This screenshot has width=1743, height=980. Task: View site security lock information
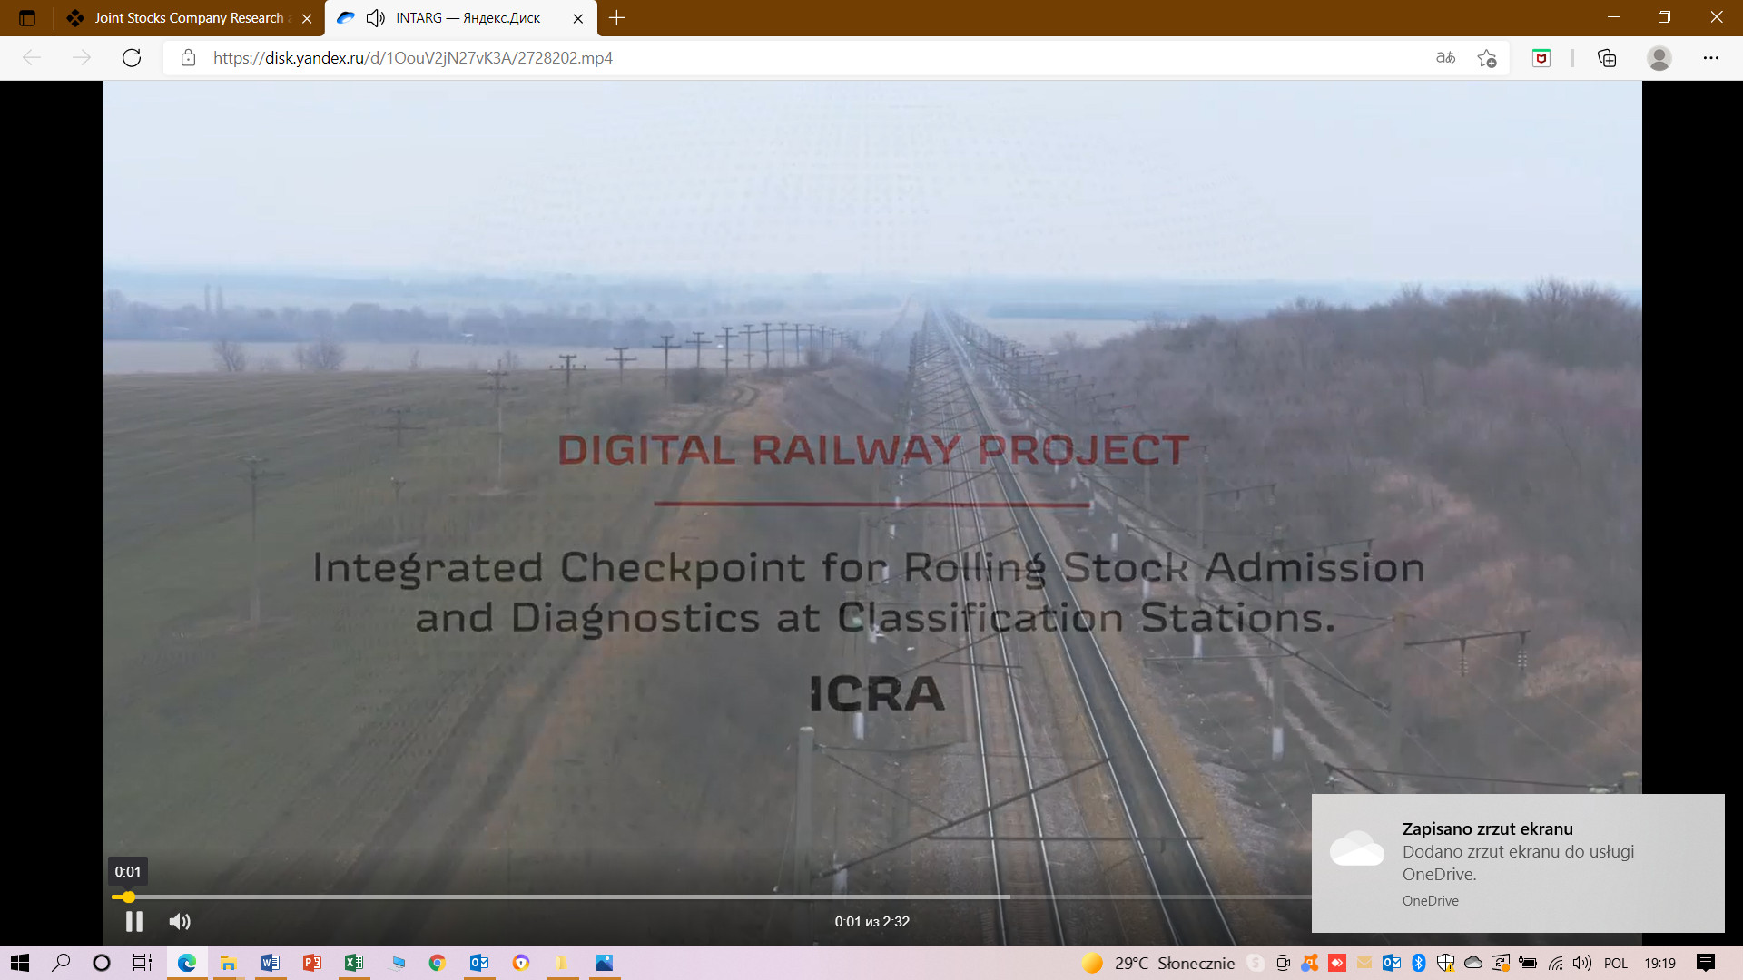click(188, 58)
